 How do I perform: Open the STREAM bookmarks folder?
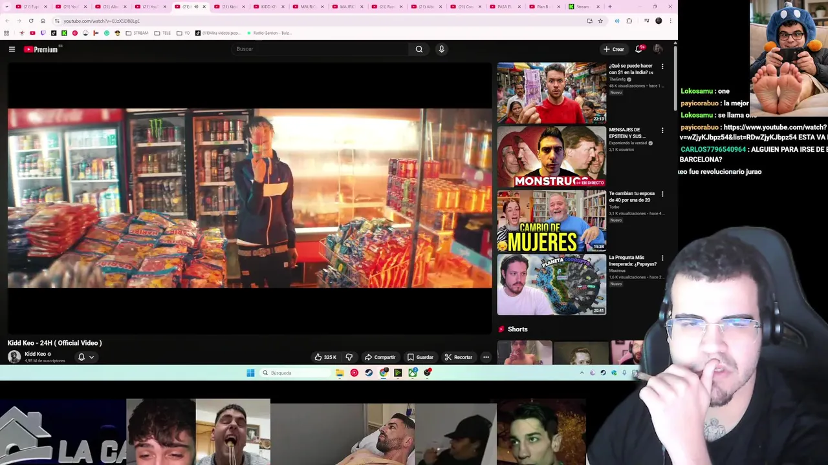(x=136, y=33)
